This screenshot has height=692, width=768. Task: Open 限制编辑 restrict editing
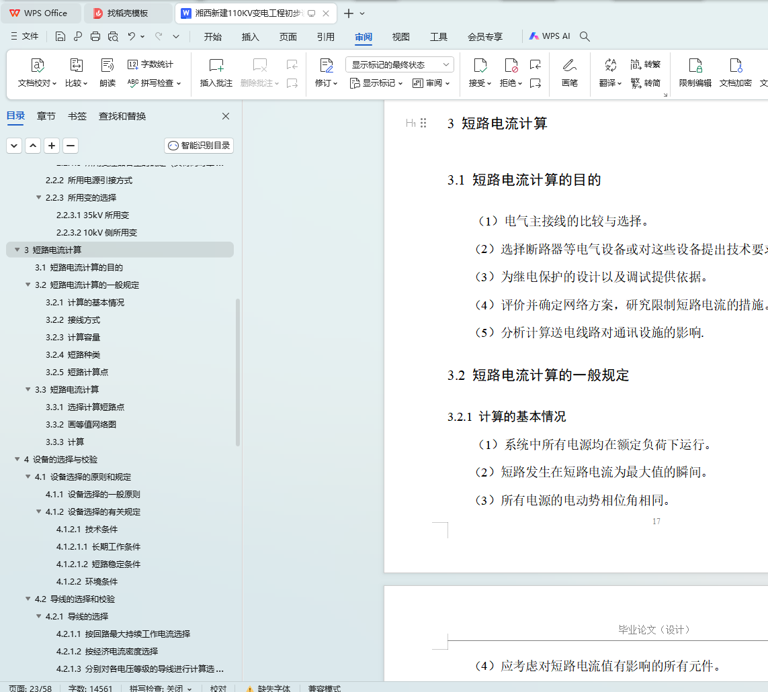point(695,72)
